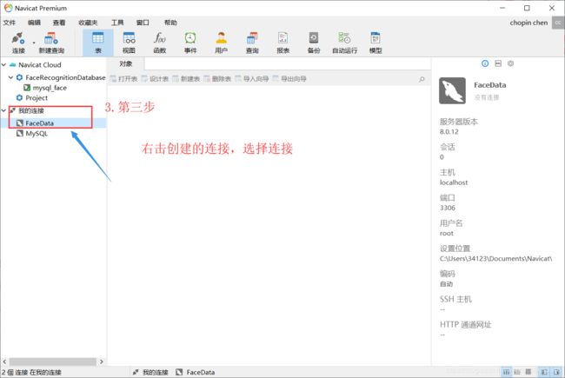Select the Table (表) toolbar icon
This screenshot has height=378, width=565.
(x=97, y=43)
